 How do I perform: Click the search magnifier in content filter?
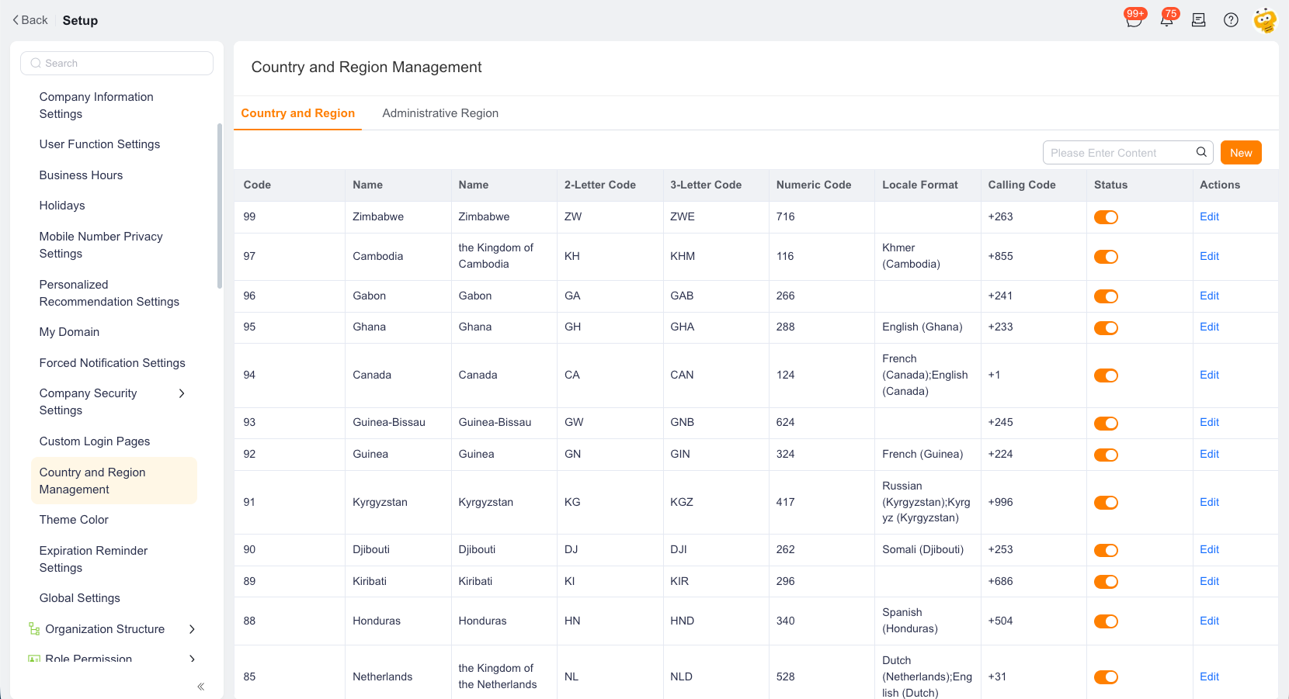click(1201, 152)
